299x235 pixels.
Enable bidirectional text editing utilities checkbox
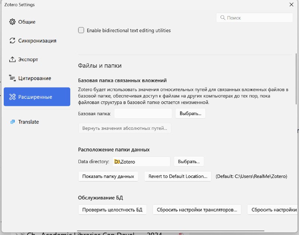pos(81,30)
